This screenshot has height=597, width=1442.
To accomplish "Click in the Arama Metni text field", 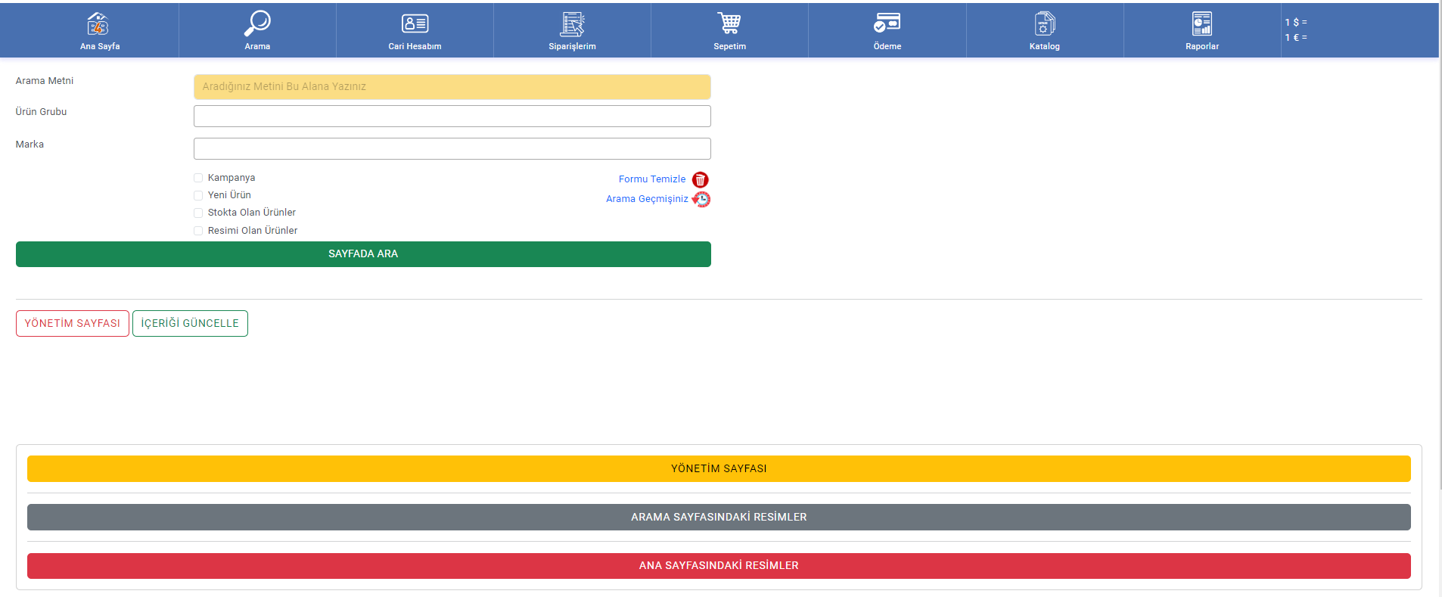I will (452, 87).
